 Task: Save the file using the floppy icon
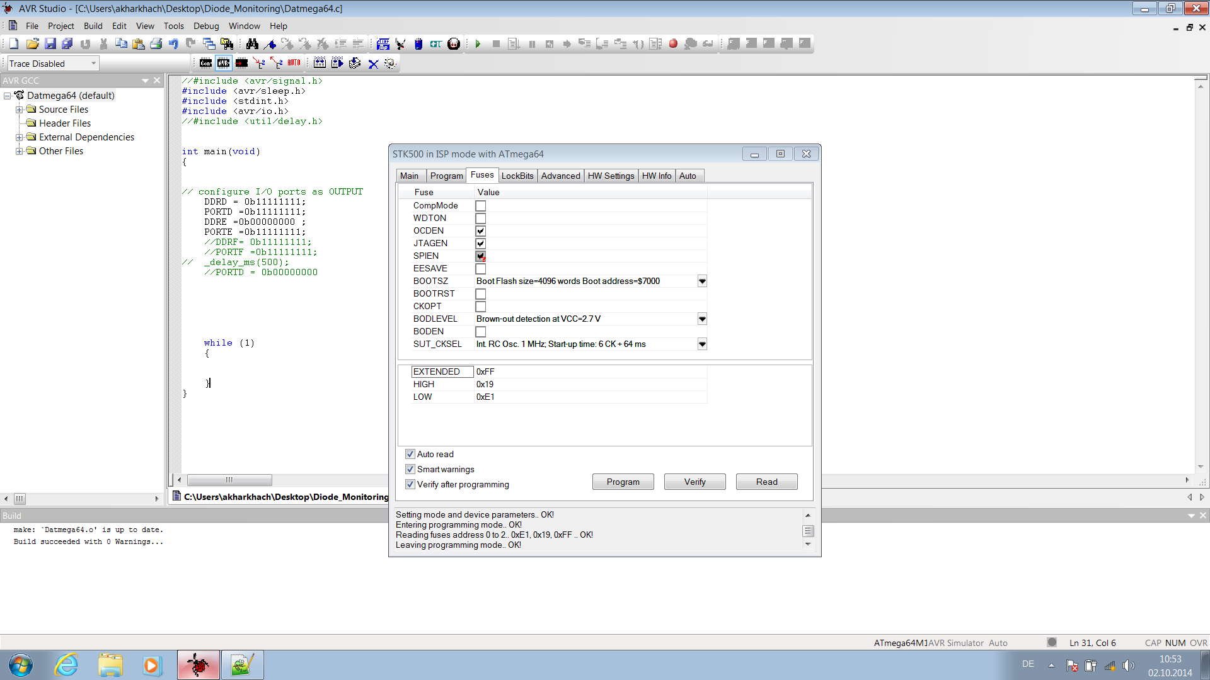pos(50,43)
